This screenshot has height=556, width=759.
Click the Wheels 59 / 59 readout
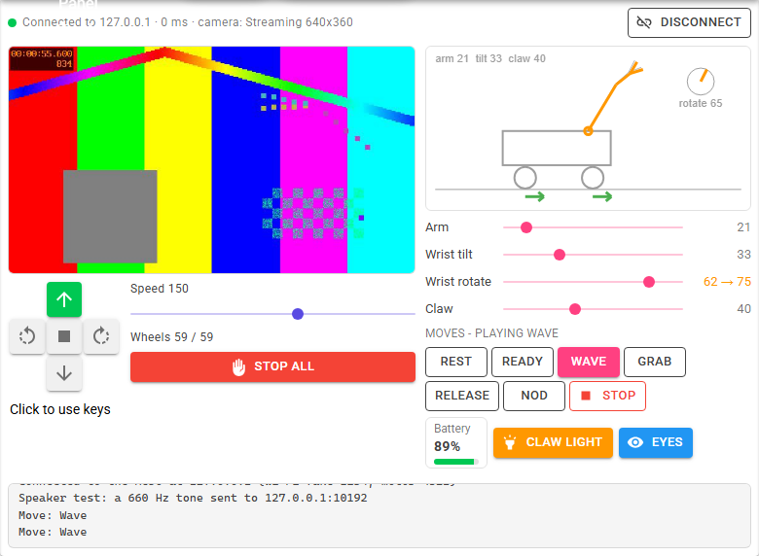(172, 337)
